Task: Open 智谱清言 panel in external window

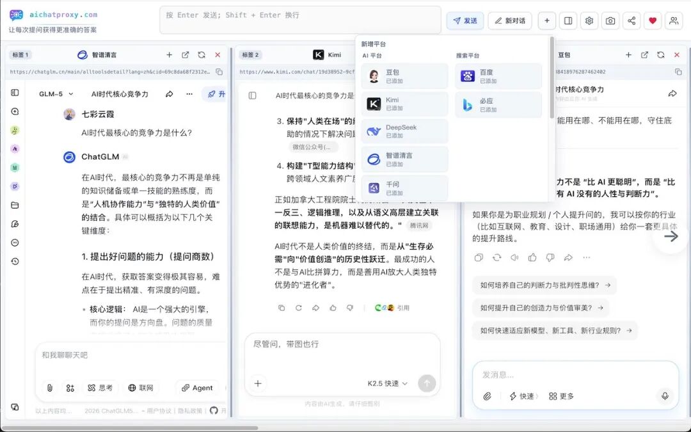Action: point(185,54)
